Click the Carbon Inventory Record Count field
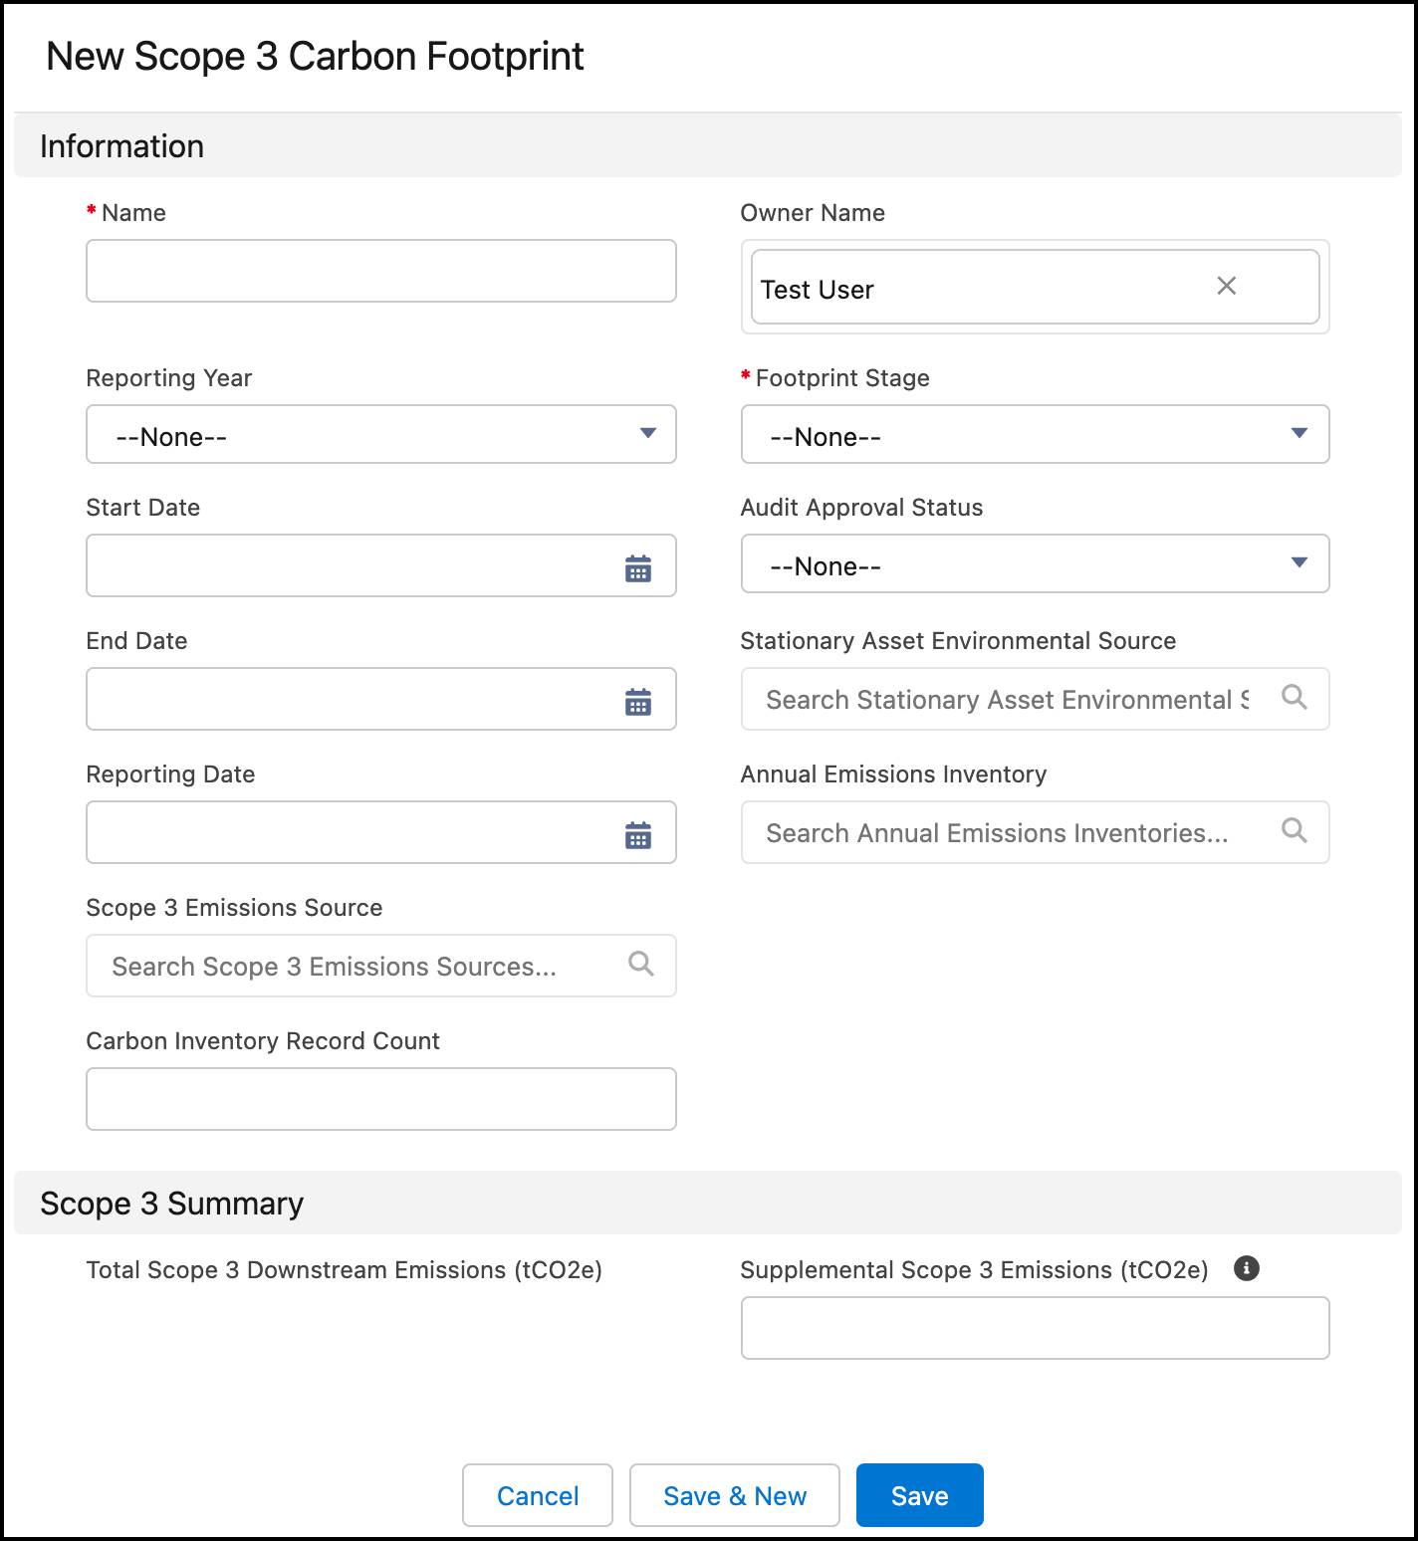 click(380, 1099)
